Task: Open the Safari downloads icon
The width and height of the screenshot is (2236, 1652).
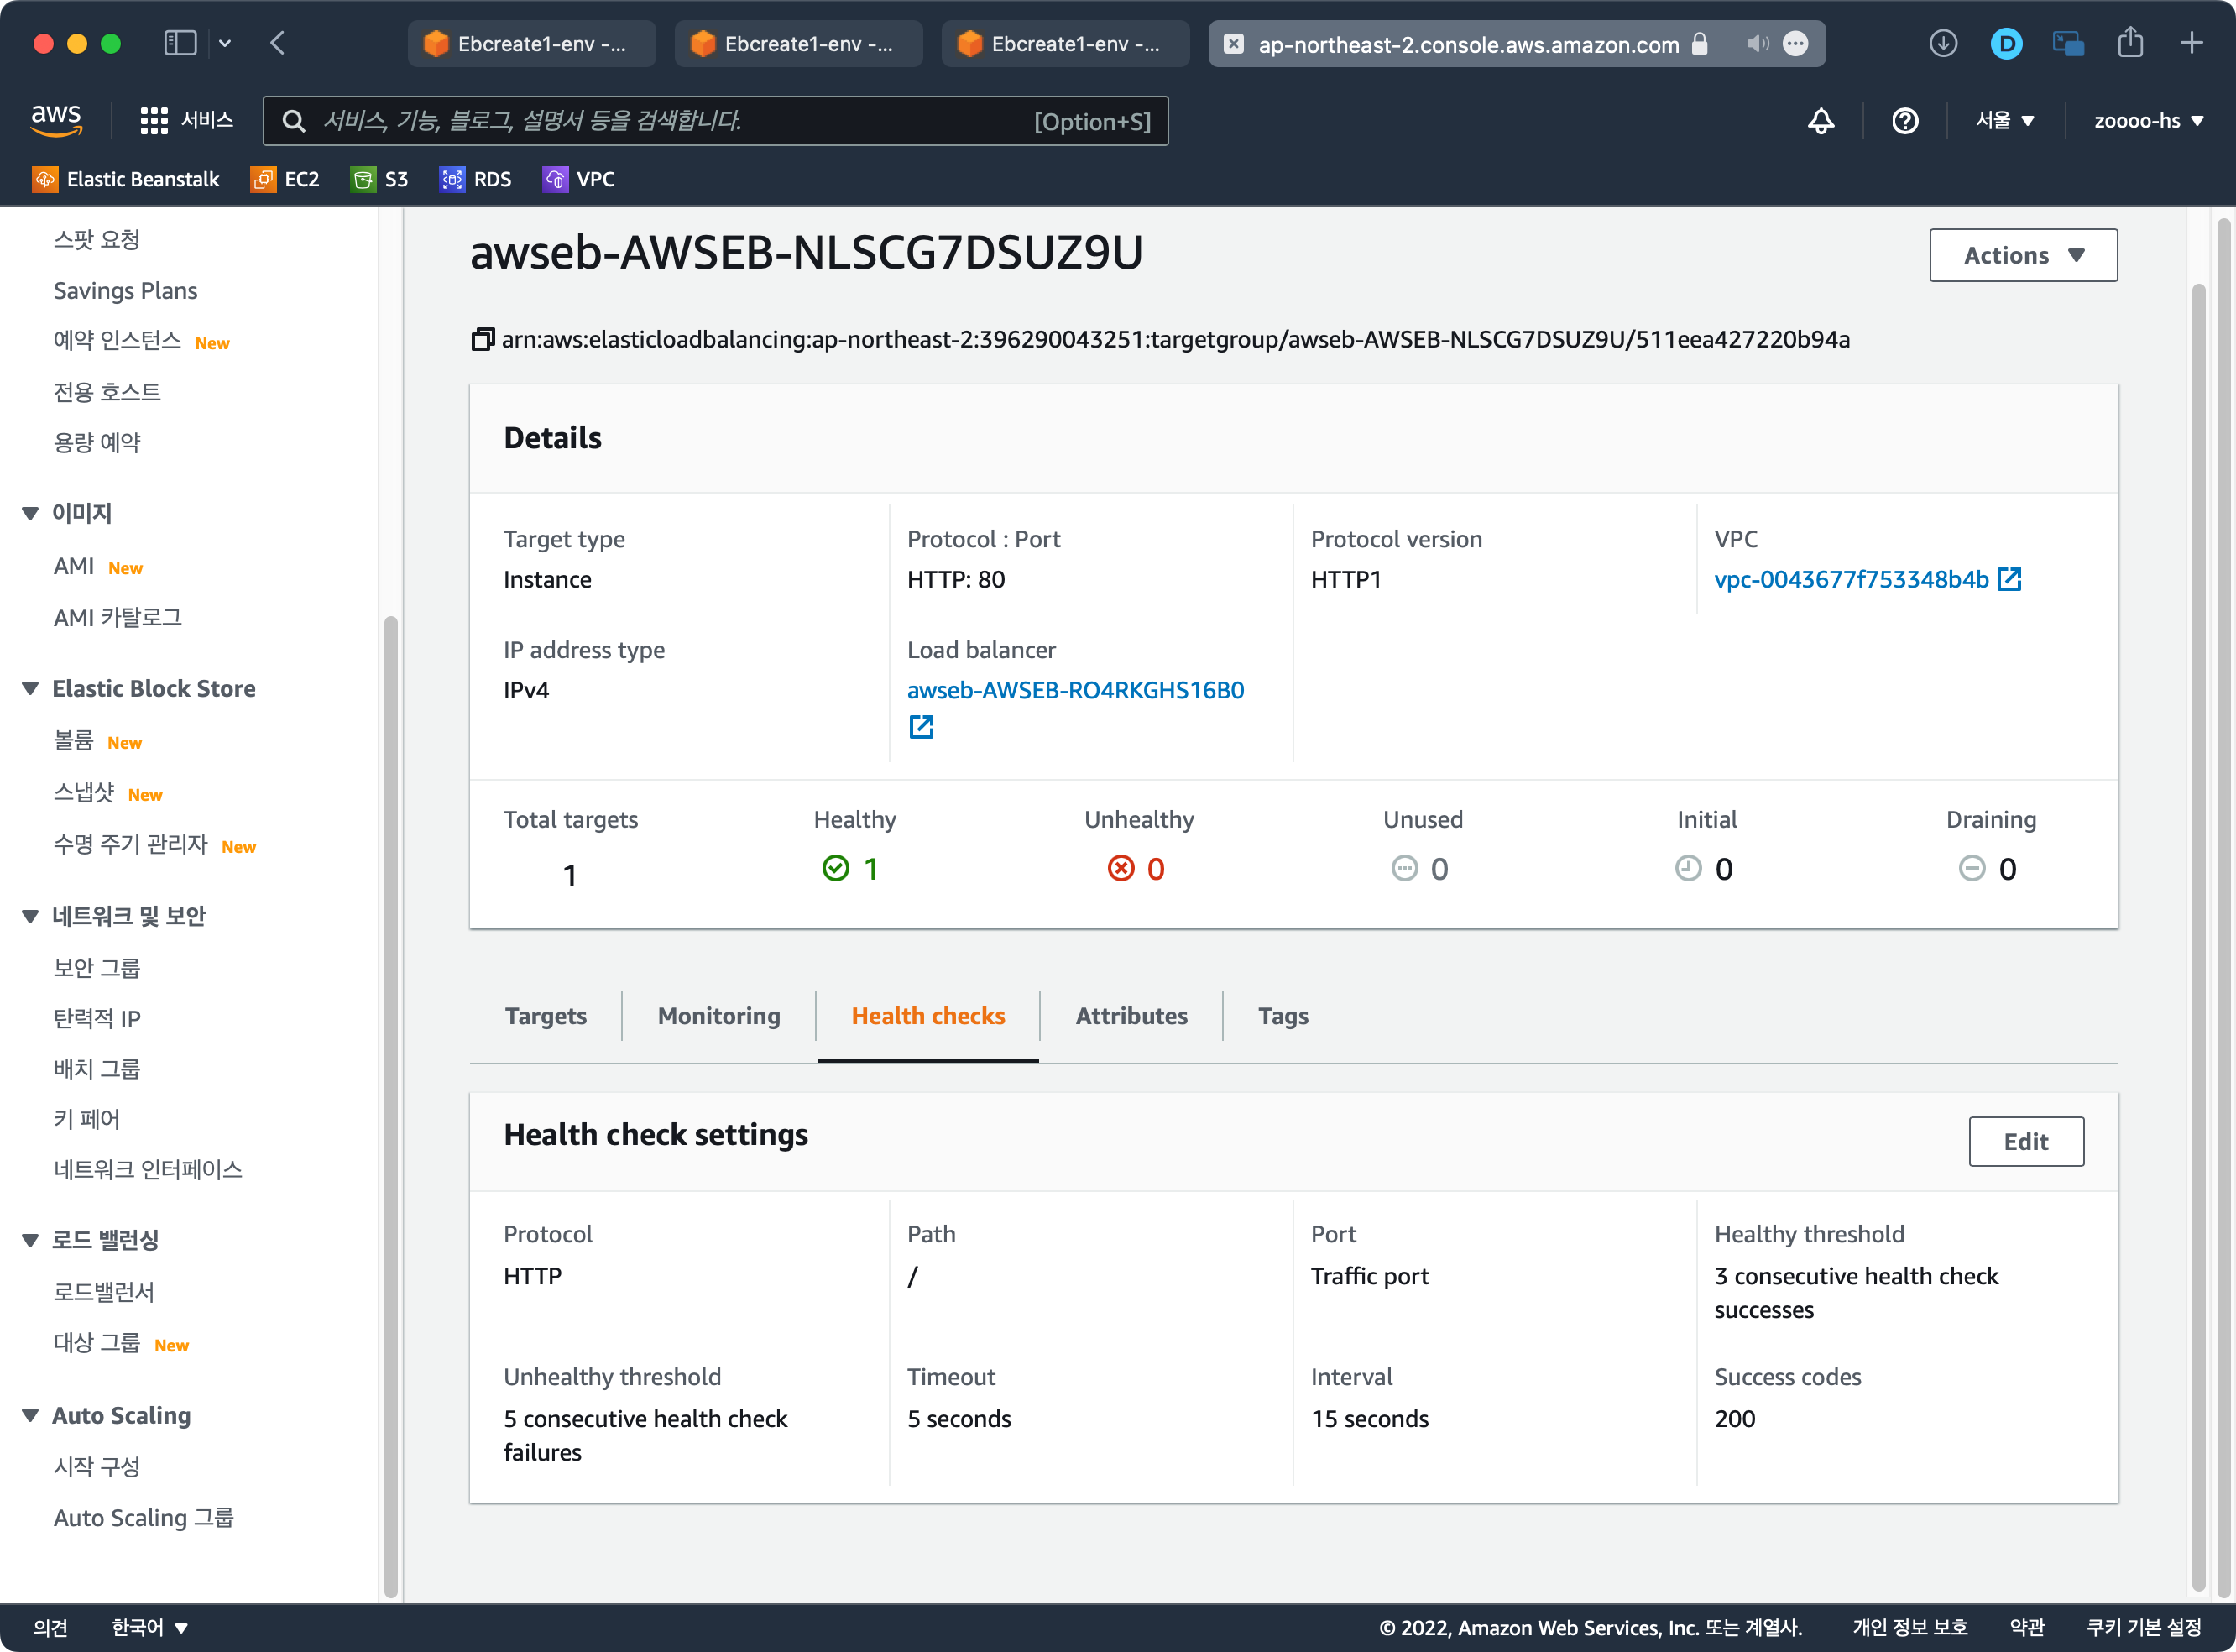Action: point(1943,43)
